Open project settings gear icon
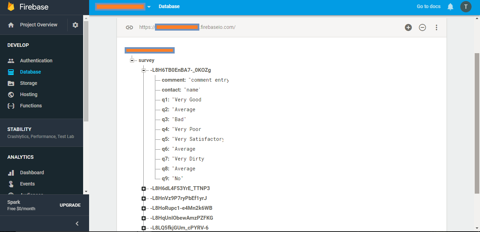The width and height of the screenshot is (480, 232). 75,25
